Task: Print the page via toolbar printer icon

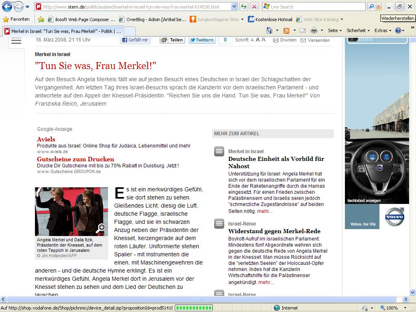Action: (314, 30)
